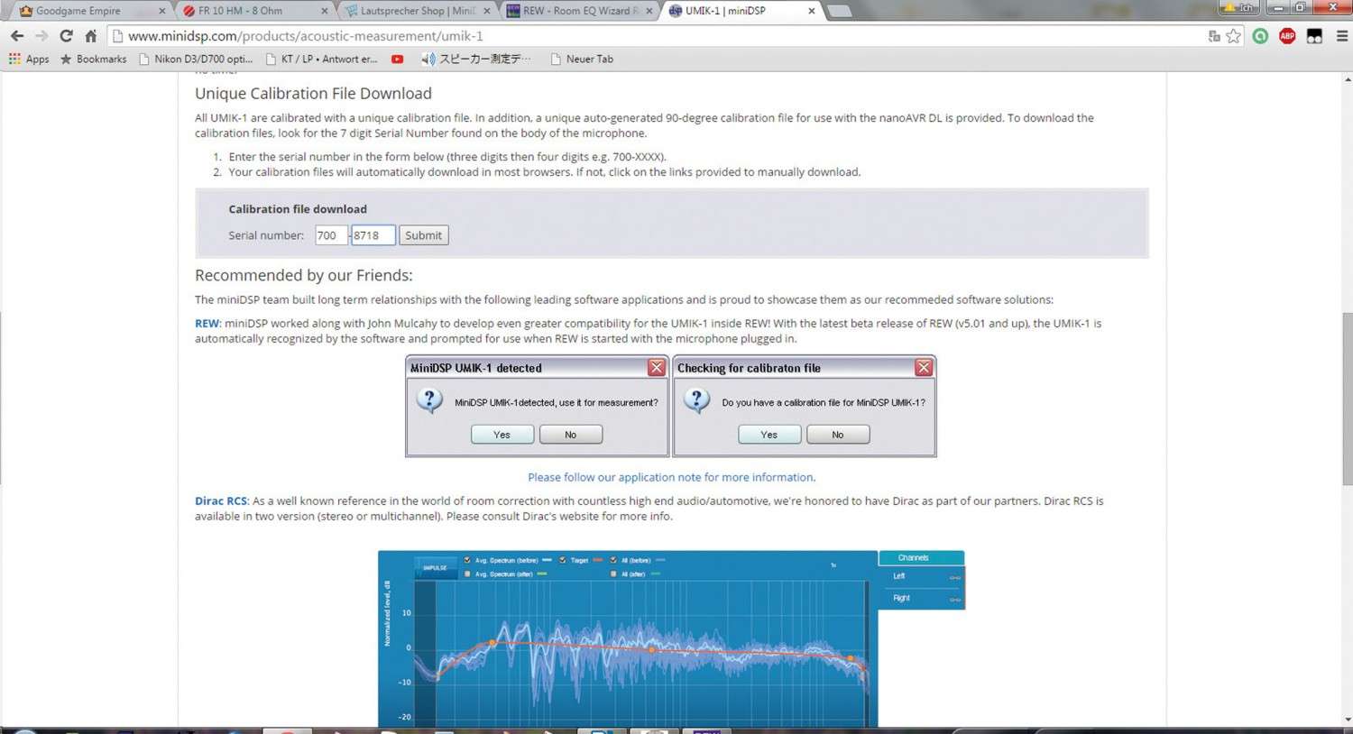Close the REW - Room EQ Wizard tab
The height and width of the screenshot is (734, 1353).
click(649, 11)
